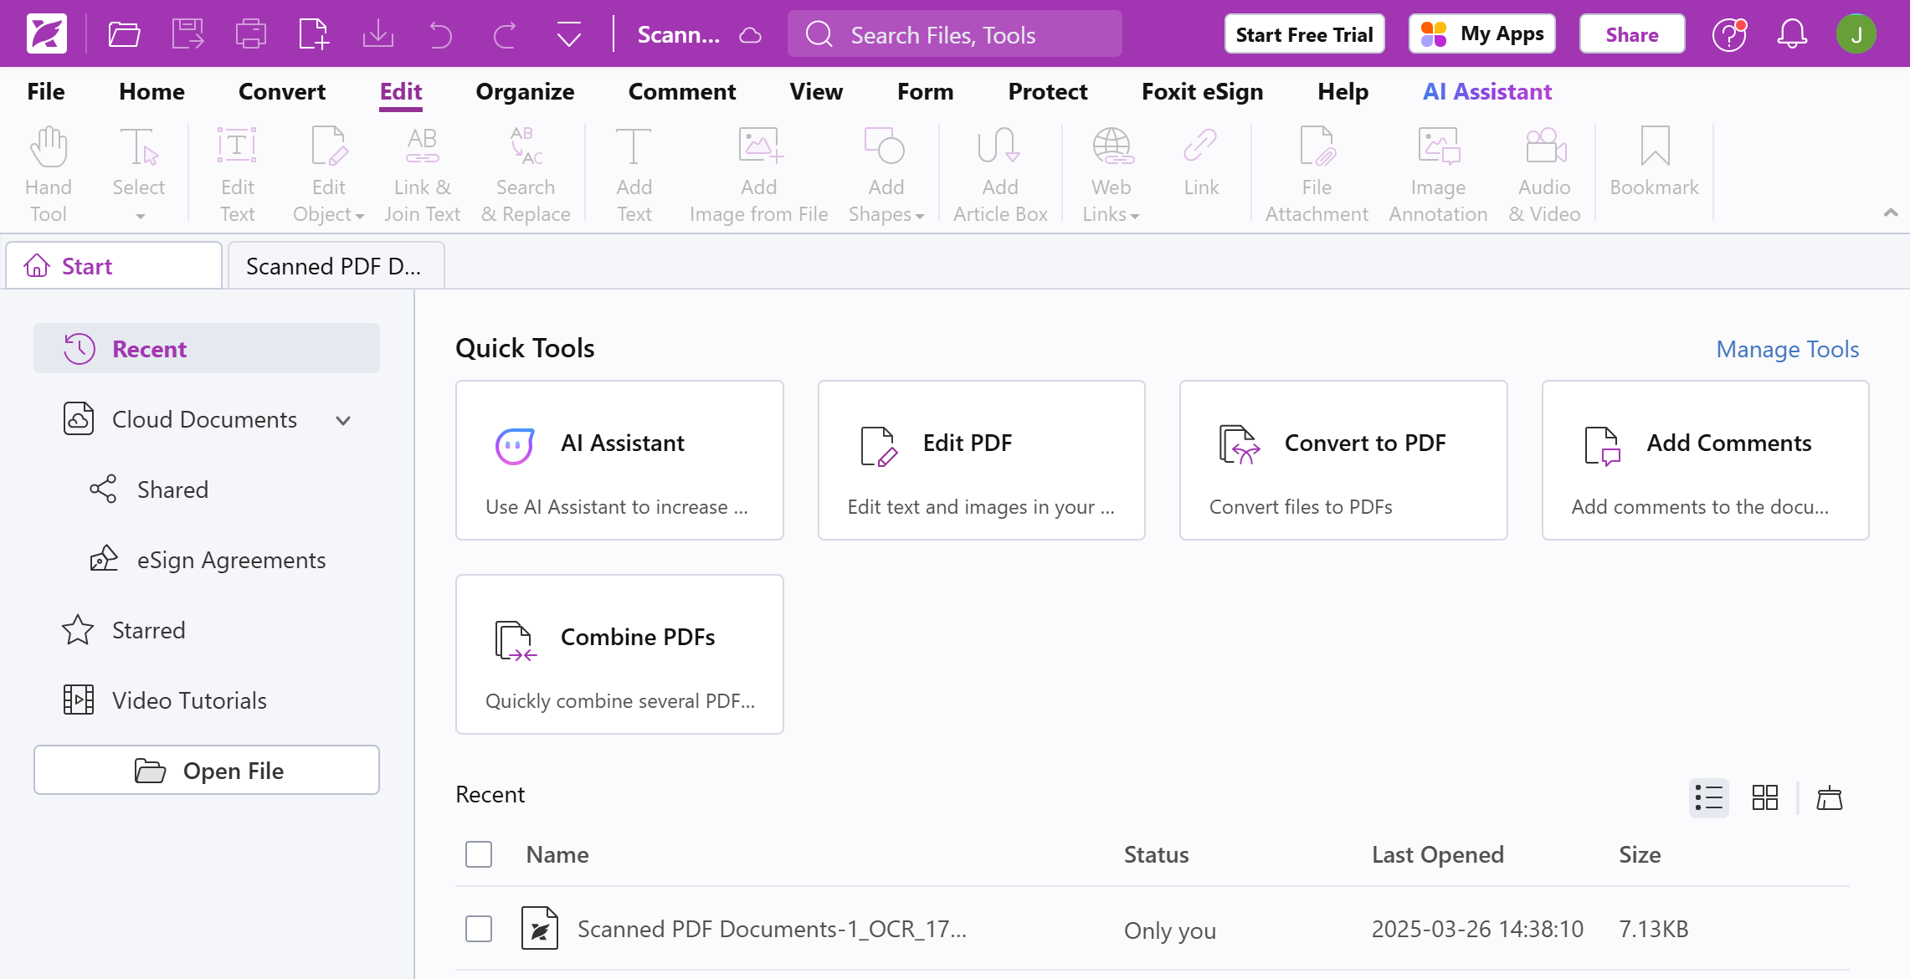Screen dimensions: 1910x979
Task: Open a file with the folder icon
Action: click(124, 34)
